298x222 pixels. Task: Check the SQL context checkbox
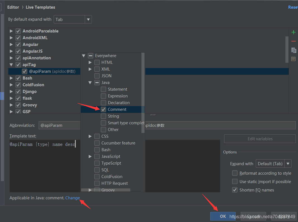point(97,170)
